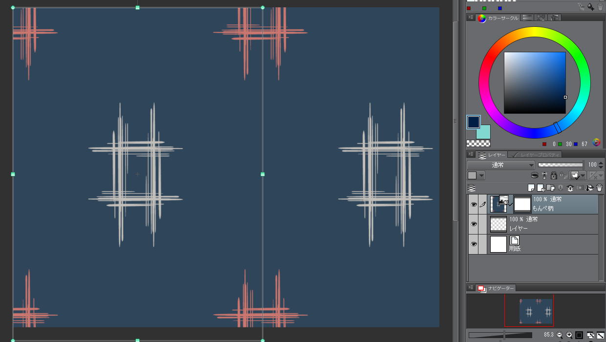This screenshot has width=606, height=342.
Task: Click the right-middle transform handle on canvas
Action: pos(262,174)
